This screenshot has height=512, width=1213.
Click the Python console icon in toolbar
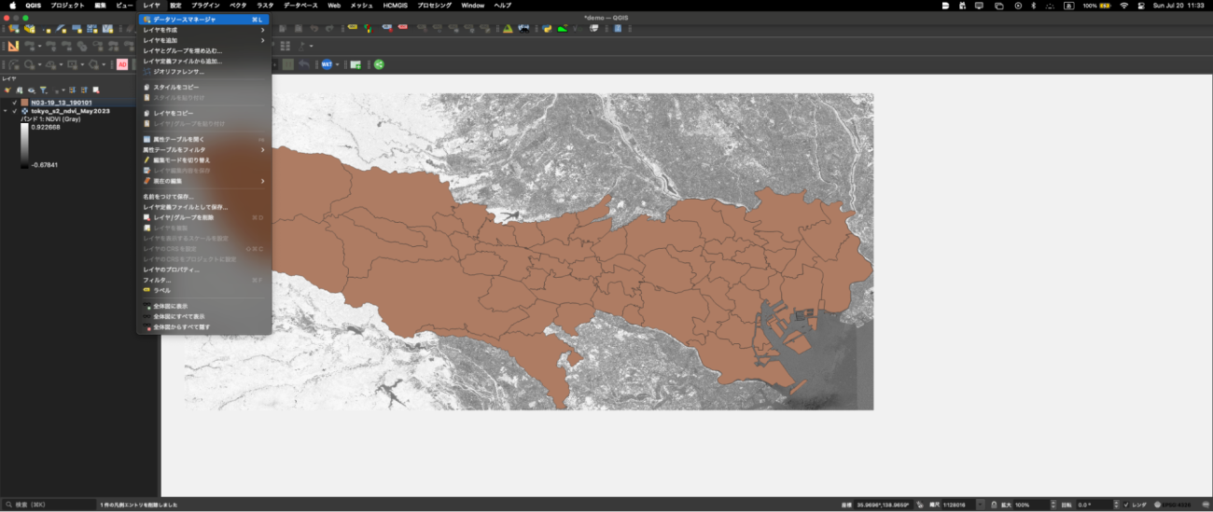click(547, 29)
